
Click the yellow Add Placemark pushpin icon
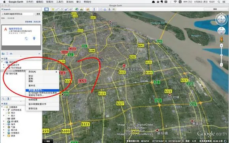[53, 9]
